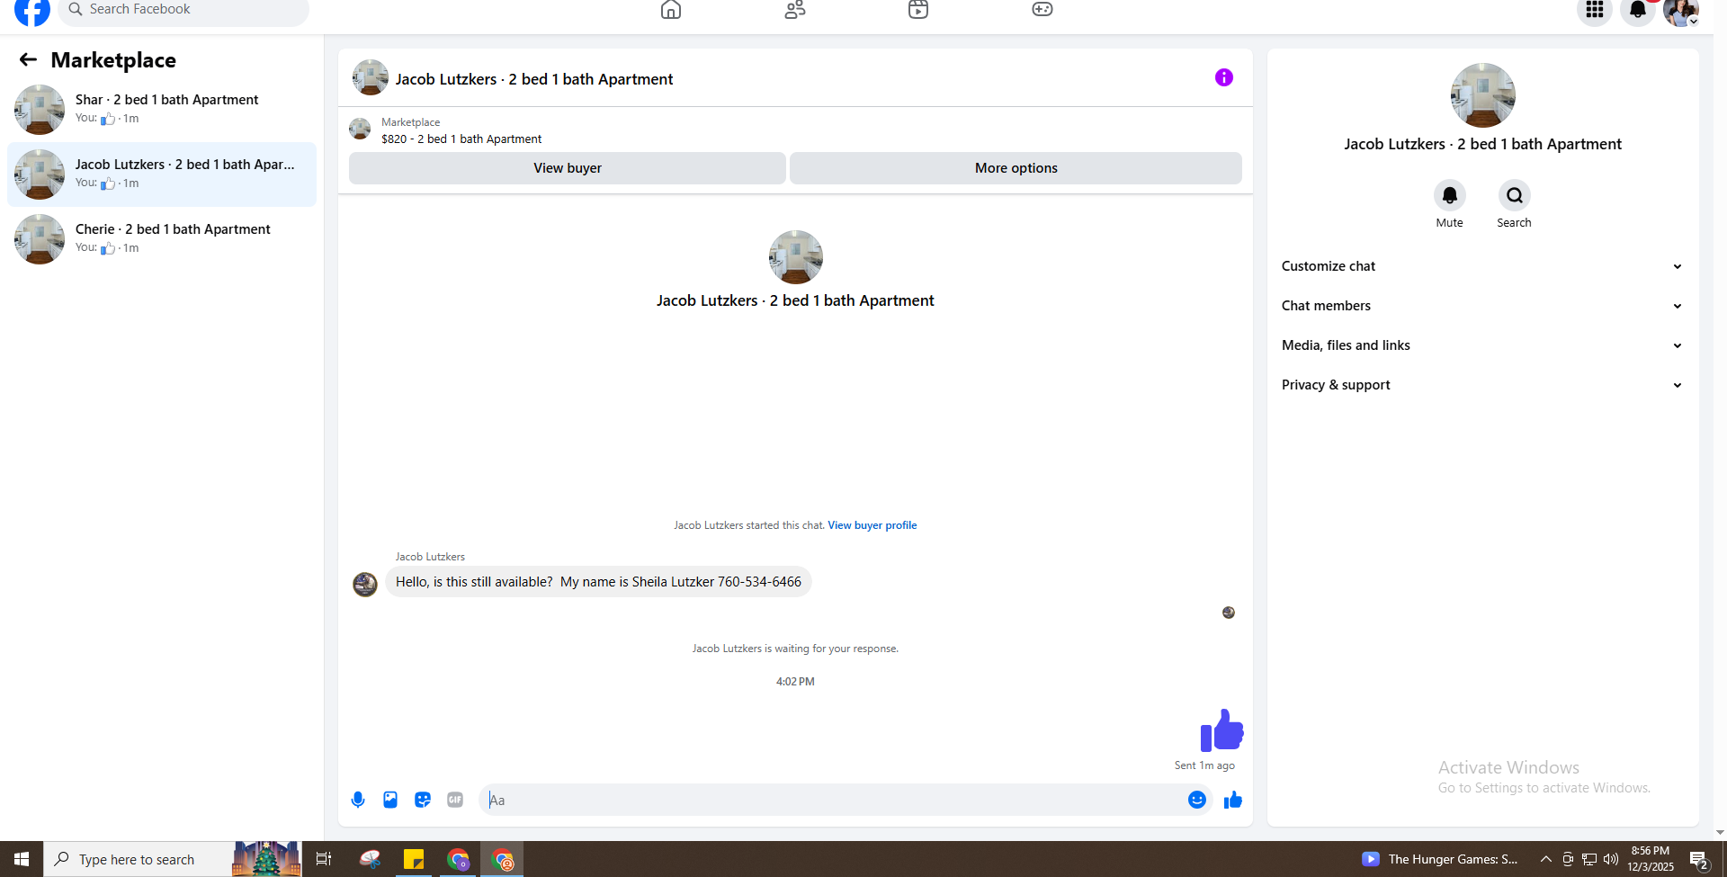Open the Video icon in the top bar
The image size is (1727, 877).
coord(918,9)
